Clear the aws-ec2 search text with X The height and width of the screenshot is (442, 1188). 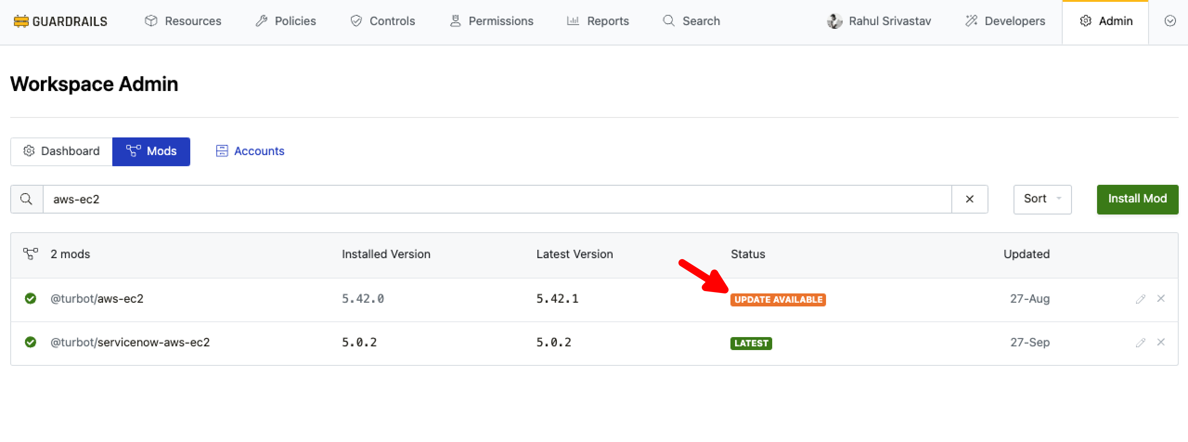click(x=969, y=199)
